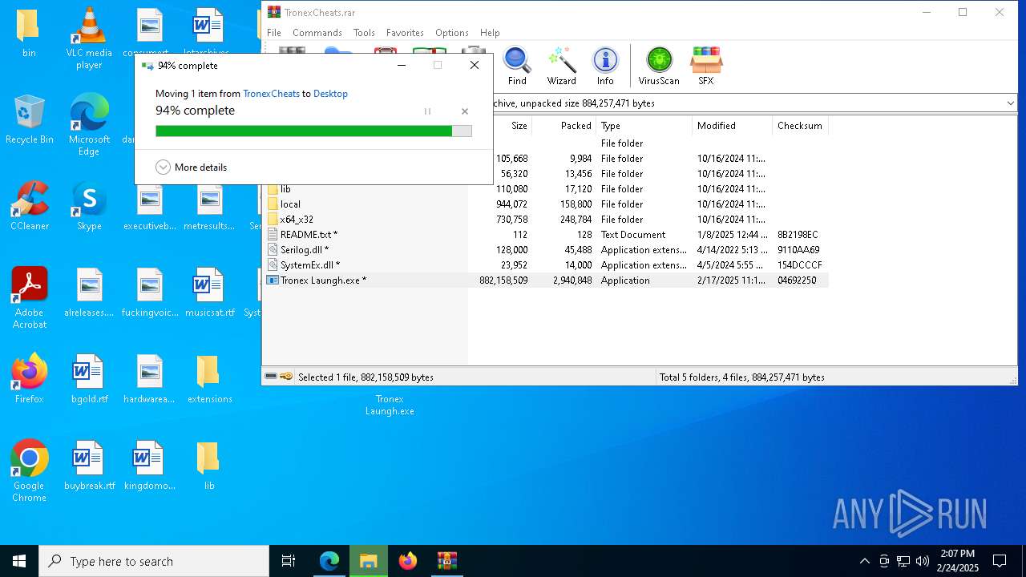This screenshot has height=577, width=1026.
Task: Open Firefox desktop shortcut
Action: click(x=30, y=378)
